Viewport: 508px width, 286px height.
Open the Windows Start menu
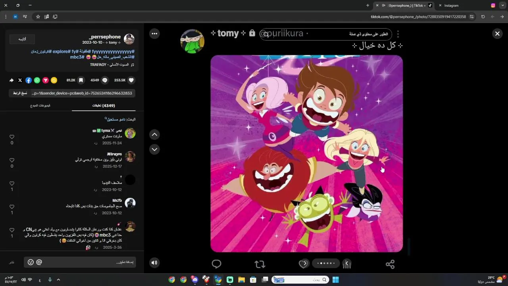pyautogui.click(x=335, y=280)
